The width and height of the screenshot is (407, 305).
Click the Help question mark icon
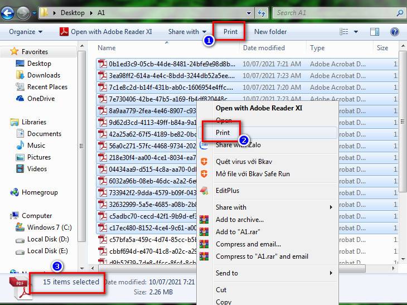[394, 32]
